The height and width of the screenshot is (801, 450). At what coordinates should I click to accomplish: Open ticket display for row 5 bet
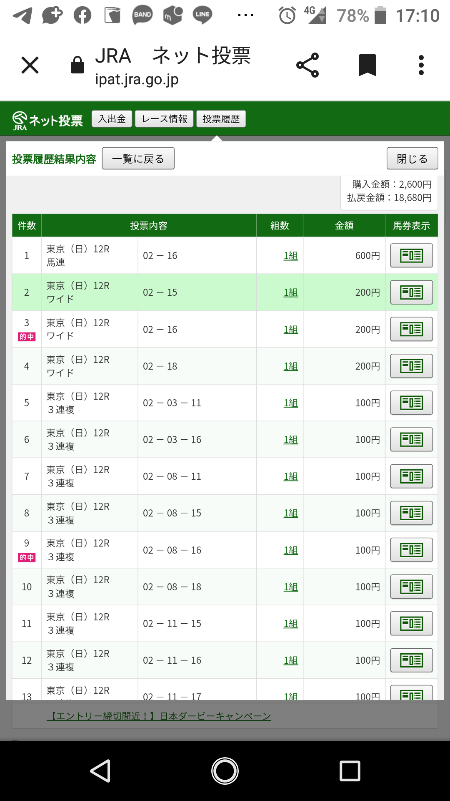point(411,403)
